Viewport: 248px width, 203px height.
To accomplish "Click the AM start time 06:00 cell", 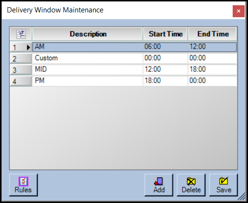I will pyautogui.click(x=166, y=47).
